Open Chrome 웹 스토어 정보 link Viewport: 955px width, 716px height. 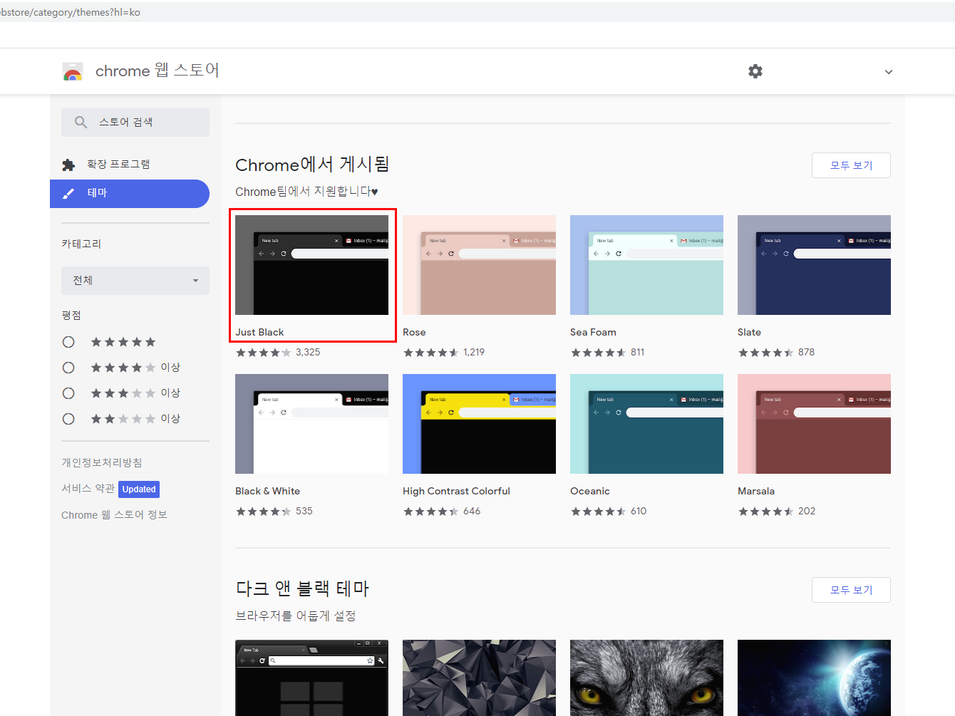[x=114, y=515]
